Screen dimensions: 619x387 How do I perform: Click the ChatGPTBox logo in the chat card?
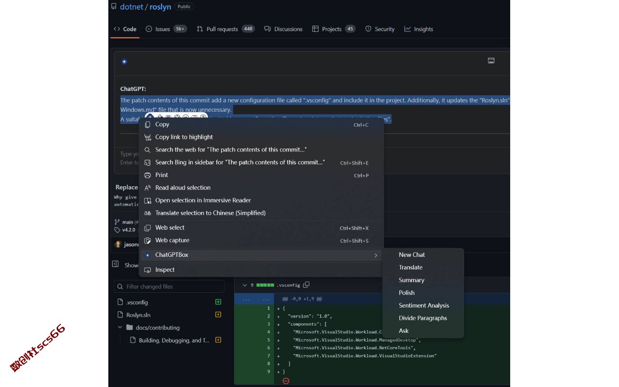[124, 61]
